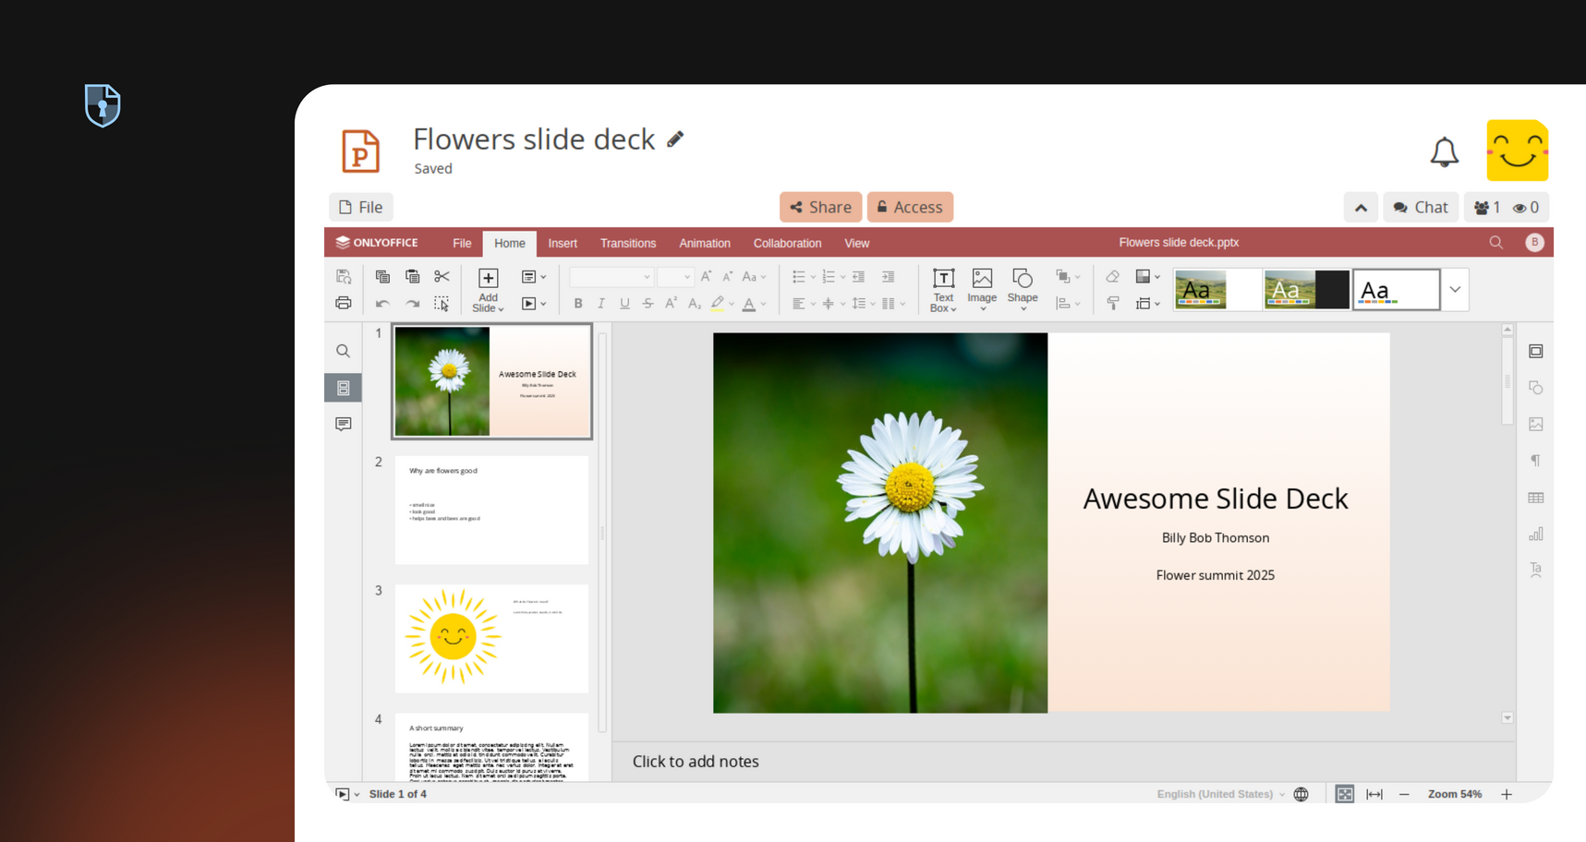Click the Access button
This screenshot has height=842, width=1586.
click(x=910, y=208)
